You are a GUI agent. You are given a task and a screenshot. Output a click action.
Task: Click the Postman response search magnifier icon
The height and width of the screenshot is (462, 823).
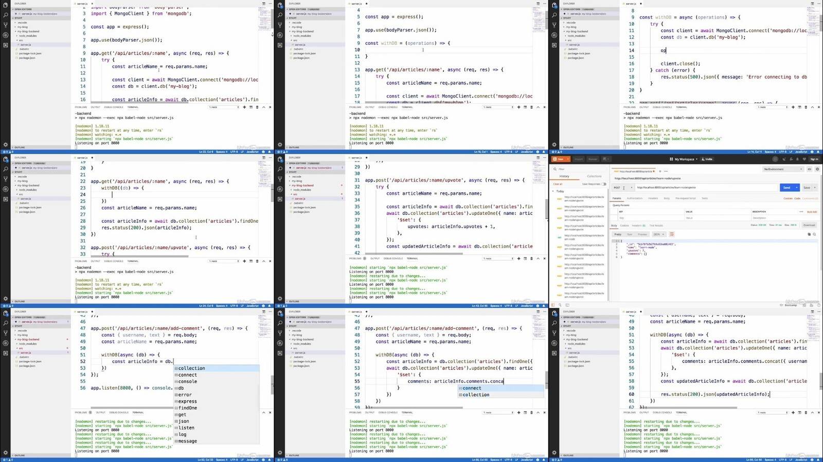point(814,234)
